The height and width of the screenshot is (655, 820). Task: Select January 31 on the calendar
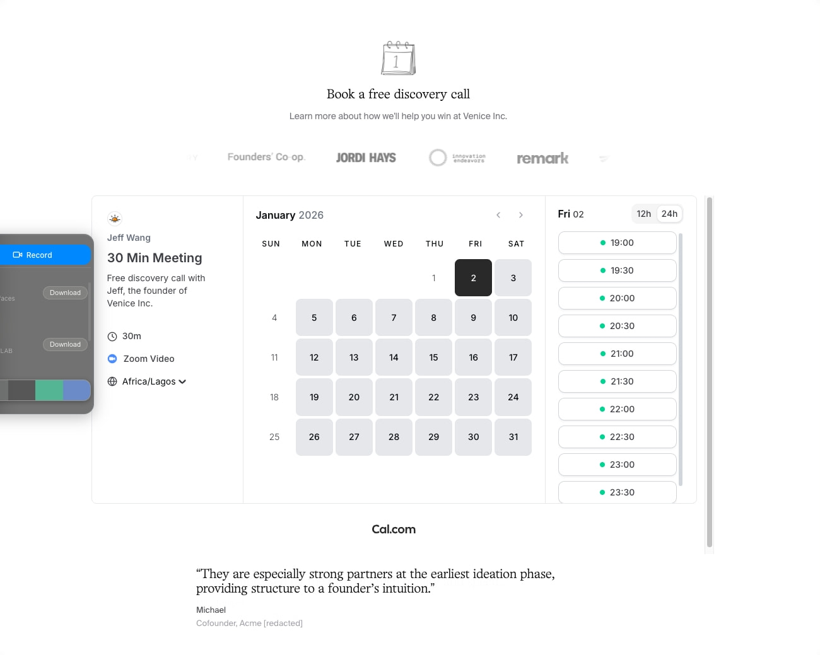(513, 437)
